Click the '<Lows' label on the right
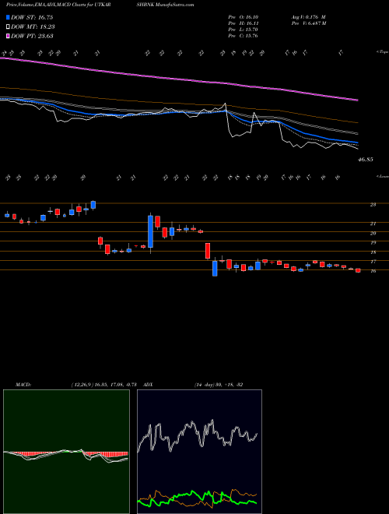389x514 pixels. [x=382, y=176]
